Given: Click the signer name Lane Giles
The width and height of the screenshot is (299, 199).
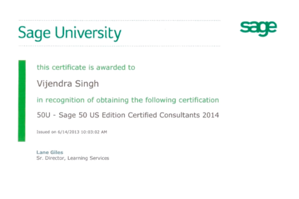Looking at the screenshot, I should point(50,152).
